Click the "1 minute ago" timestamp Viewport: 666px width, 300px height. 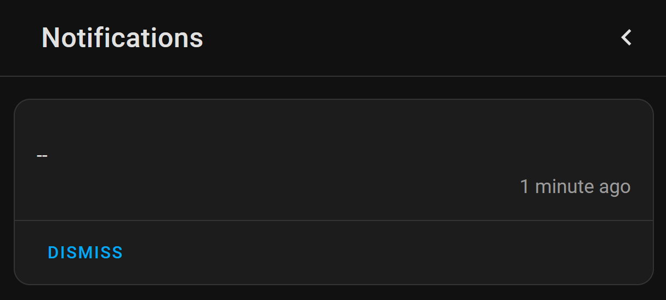click(x=575, y=187)
